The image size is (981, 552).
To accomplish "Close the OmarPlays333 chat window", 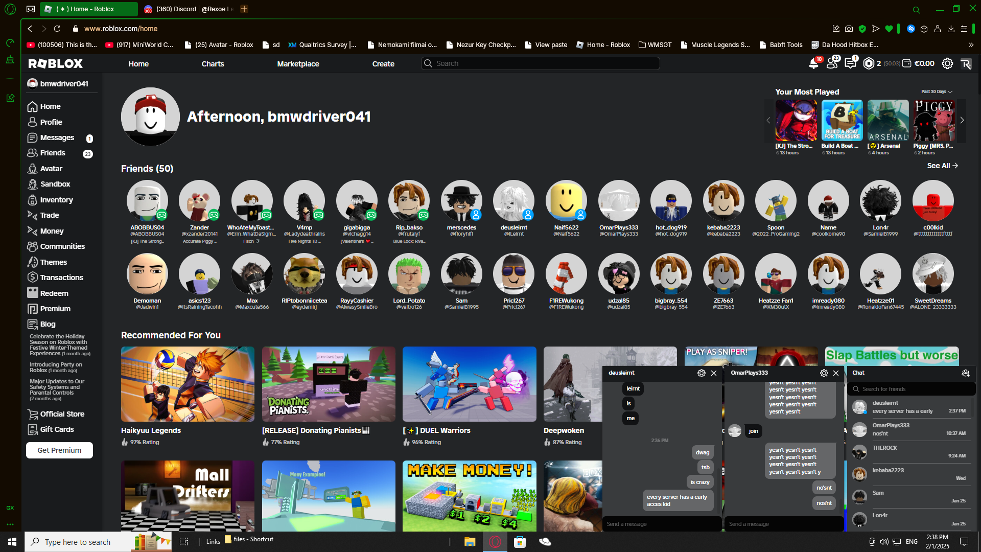I will (x=836, y=373).
